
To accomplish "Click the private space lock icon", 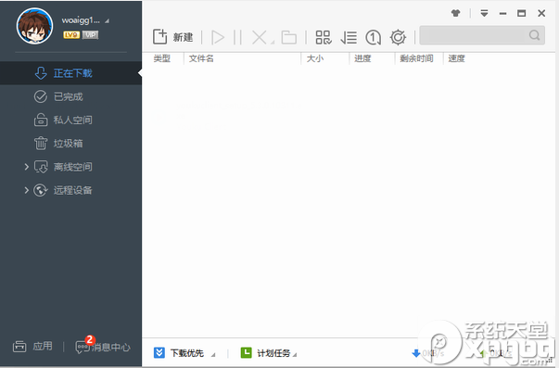I will (x=41, y=120).
